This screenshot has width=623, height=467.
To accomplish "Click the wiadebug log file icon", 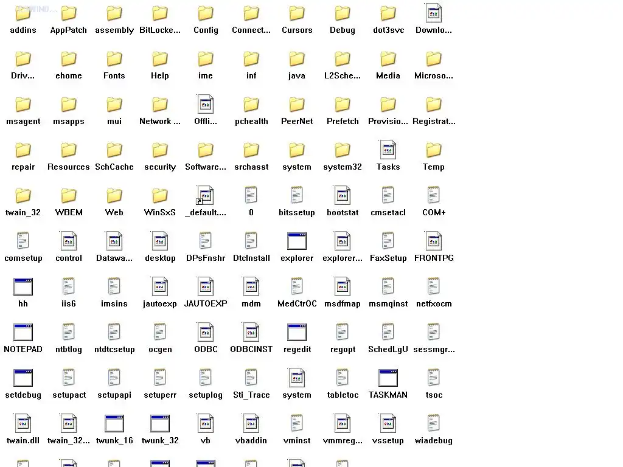I will tap(433, 423).
